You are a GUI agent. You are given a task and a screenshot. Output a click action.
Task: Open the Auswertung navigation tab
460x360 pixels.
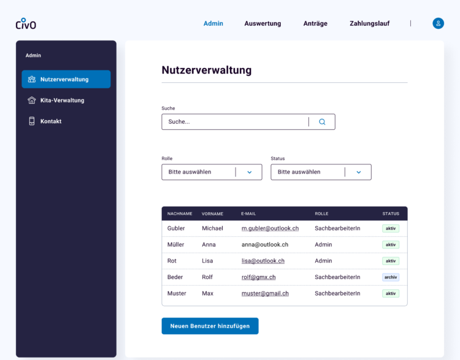coord(263,23)
